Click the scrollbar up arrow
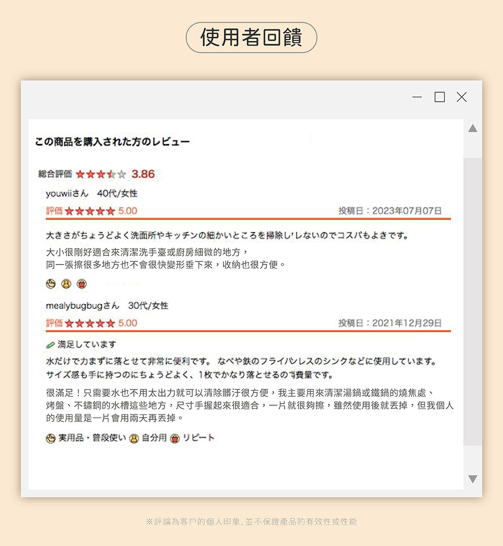The width and height of the screenshot is (503, 546). coord(473,128)
